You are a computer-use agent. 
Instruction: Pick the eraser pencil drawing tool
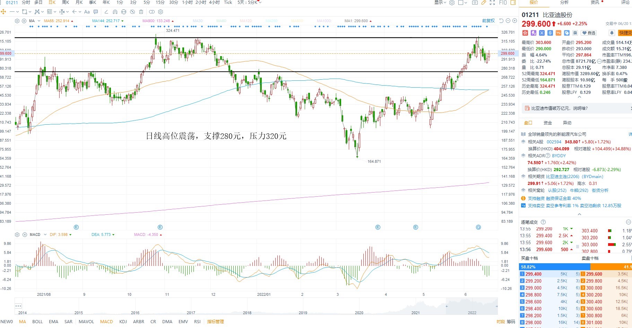(106, 12)
